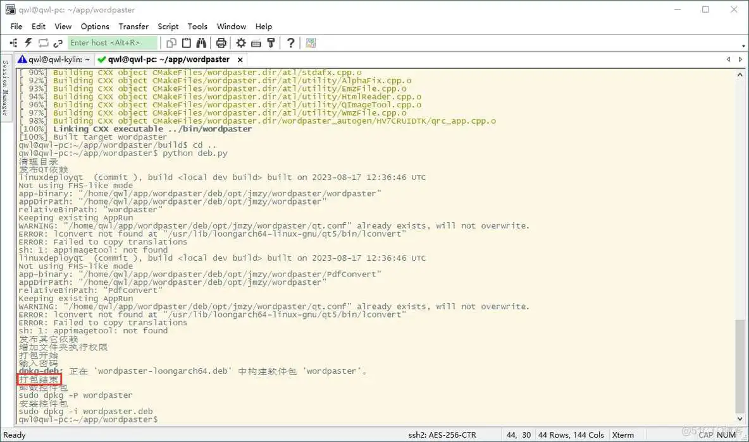This screenshot has width=749, height=442.
Task: Open the Transfer menu
Action: pyautogui.click(x=133, y=27)
